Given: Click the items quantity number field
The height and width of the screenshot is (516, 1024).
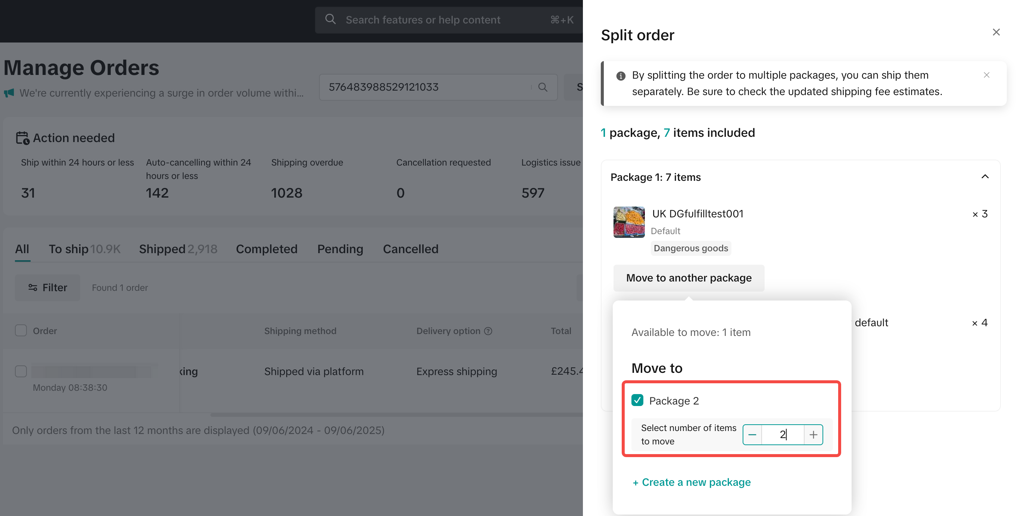Looking at the screenshot, I should coord(782,435).
